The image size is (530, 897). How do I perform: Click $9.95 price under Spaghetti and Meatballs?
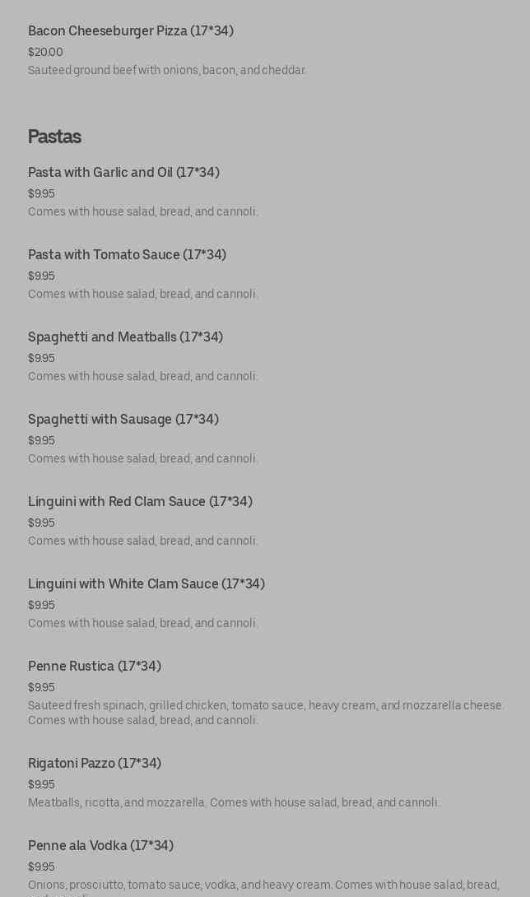41,359
